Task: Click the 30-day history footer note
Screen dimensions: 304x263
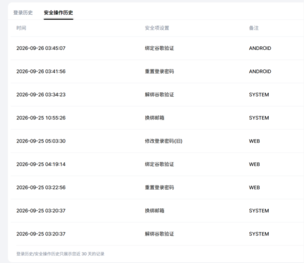Action: pos(60,254)
